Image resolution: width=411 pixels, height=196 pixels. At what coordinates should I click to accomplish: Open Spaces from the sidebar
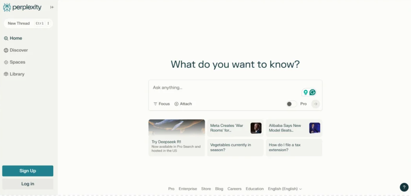coord(17,62)
